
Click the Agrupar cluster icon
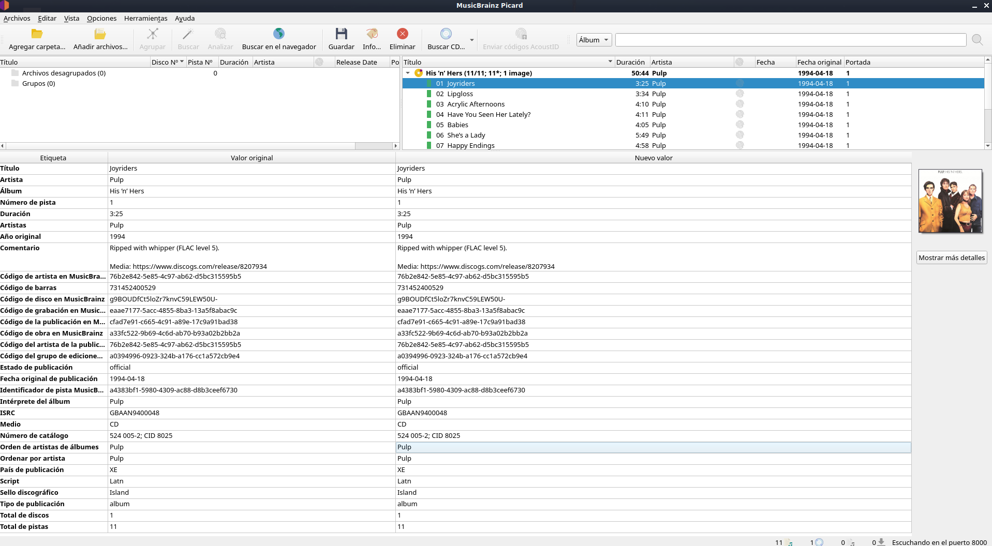[153, 34]
